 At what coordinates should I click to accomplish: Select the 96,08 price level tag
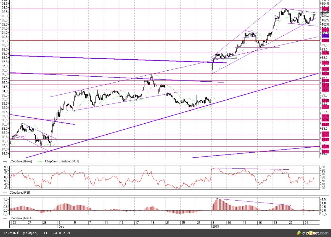(325, 74)
